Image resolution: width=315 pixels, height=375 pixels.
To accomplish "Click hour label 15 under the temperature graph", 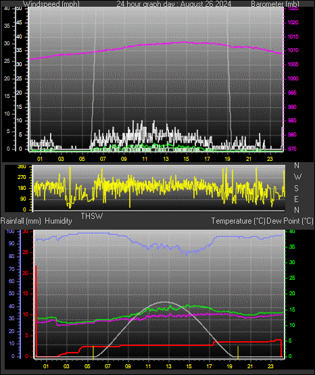I will [189, 366].
